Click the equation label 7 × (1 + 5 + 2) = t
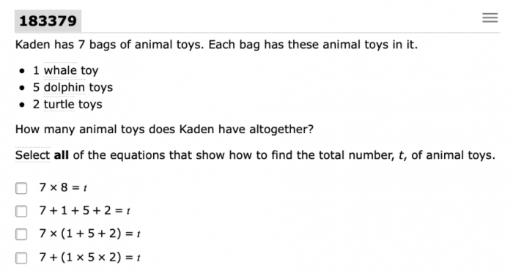Viewport: 513px width, 273px height. coord(90,233)
